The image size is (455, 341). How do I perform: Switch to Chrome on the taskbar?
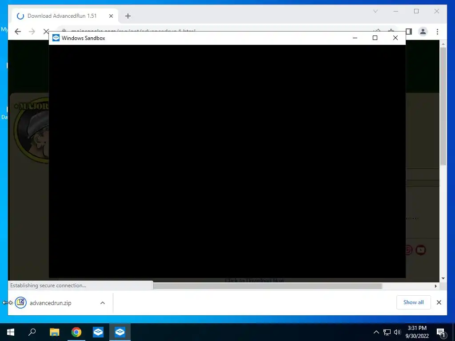coord(76,332)
